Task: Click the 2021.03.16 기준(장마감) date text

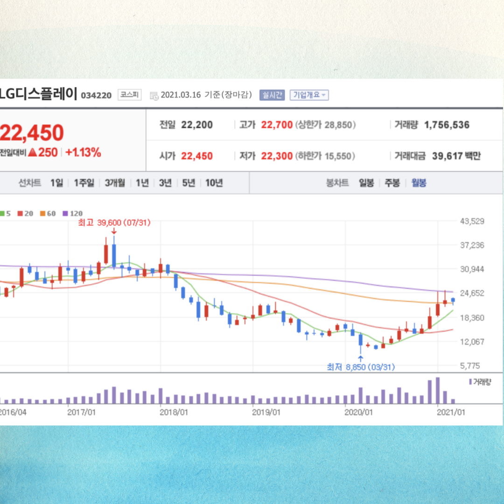Action: [x=206, y=95]
